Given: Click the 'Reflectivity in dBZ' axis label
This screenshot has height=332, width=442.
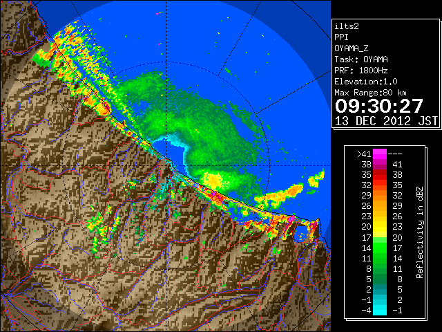Looking at the screenshot, I should click(x=420, y=232).
